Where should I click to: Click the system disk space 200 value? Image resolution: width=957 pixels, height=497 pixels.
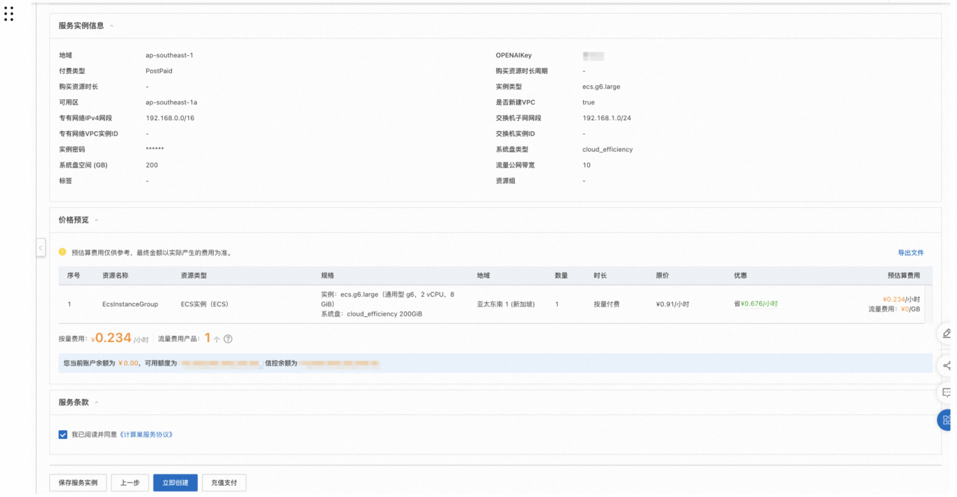[152, 165]
